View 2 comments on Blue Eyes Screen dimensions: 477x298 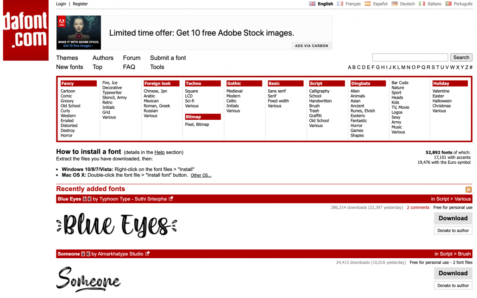coord(418,208)
